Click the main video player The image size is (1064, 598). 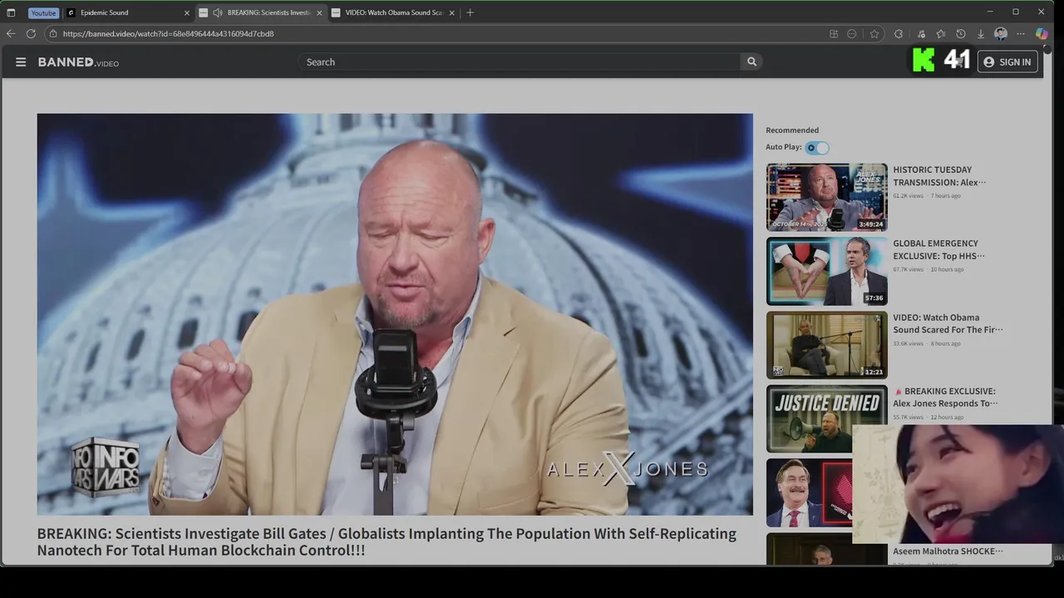395,314
